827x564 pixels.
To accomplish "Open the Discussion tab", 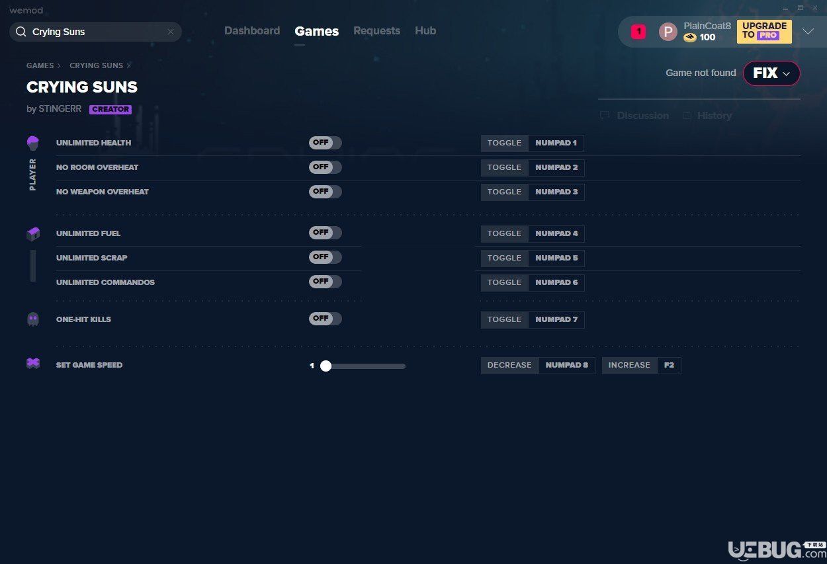I will (x=642, y=116).
